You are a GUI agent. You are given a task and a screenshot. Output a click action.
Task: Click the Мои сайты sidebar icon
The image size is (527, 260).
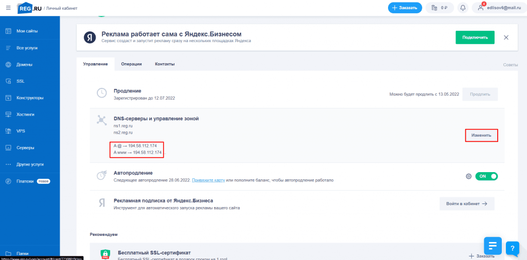(9, 31)
